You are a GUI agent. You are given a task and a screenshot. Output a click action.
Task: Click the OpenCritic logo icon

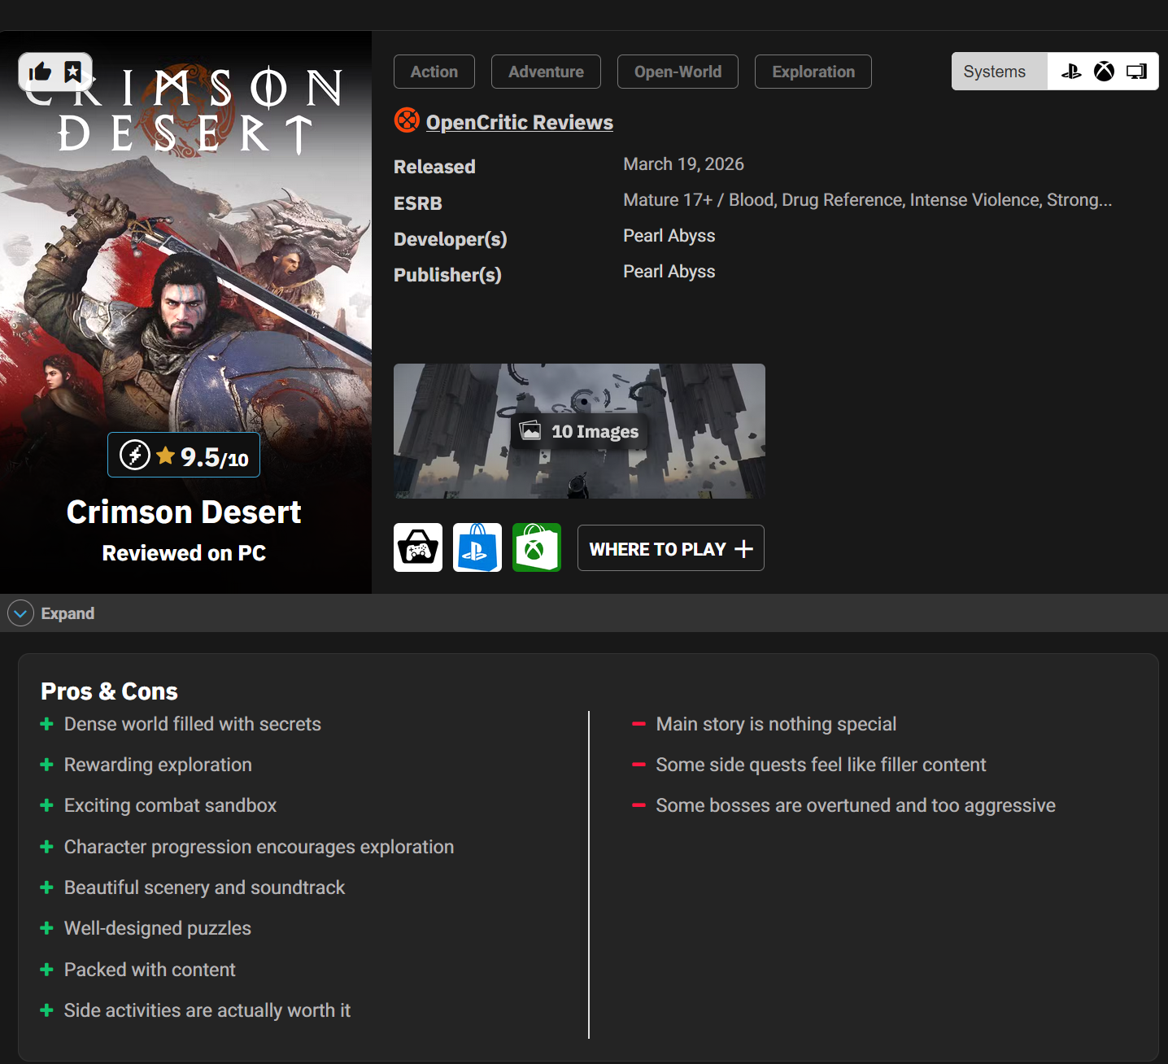[x=407, y=120]
